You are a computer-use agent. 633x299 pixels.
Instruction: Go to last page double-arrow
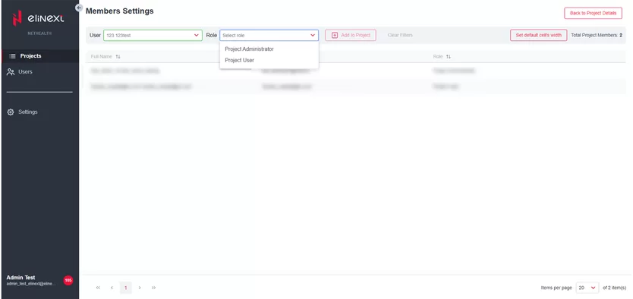[154, 288]
